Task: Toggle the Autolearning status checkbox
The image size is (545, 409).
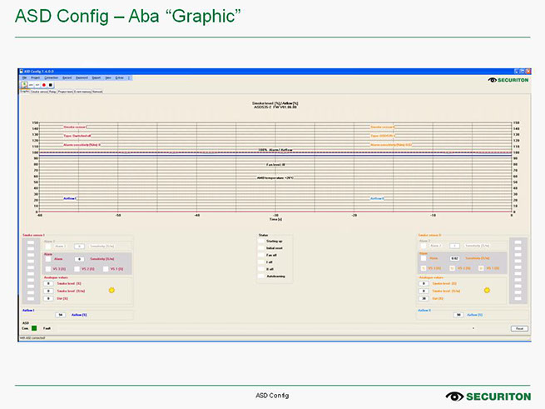Action: (261, 276)
